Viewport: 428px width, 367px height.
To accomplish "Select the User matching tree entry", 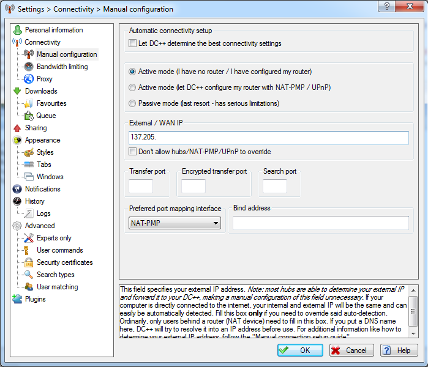I will [58, 287].
